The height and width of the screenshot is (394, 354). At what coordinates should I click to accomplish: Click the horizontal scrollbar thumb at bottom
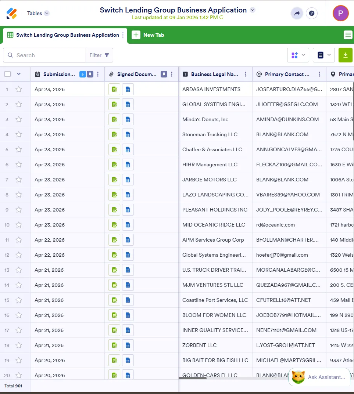193,378
